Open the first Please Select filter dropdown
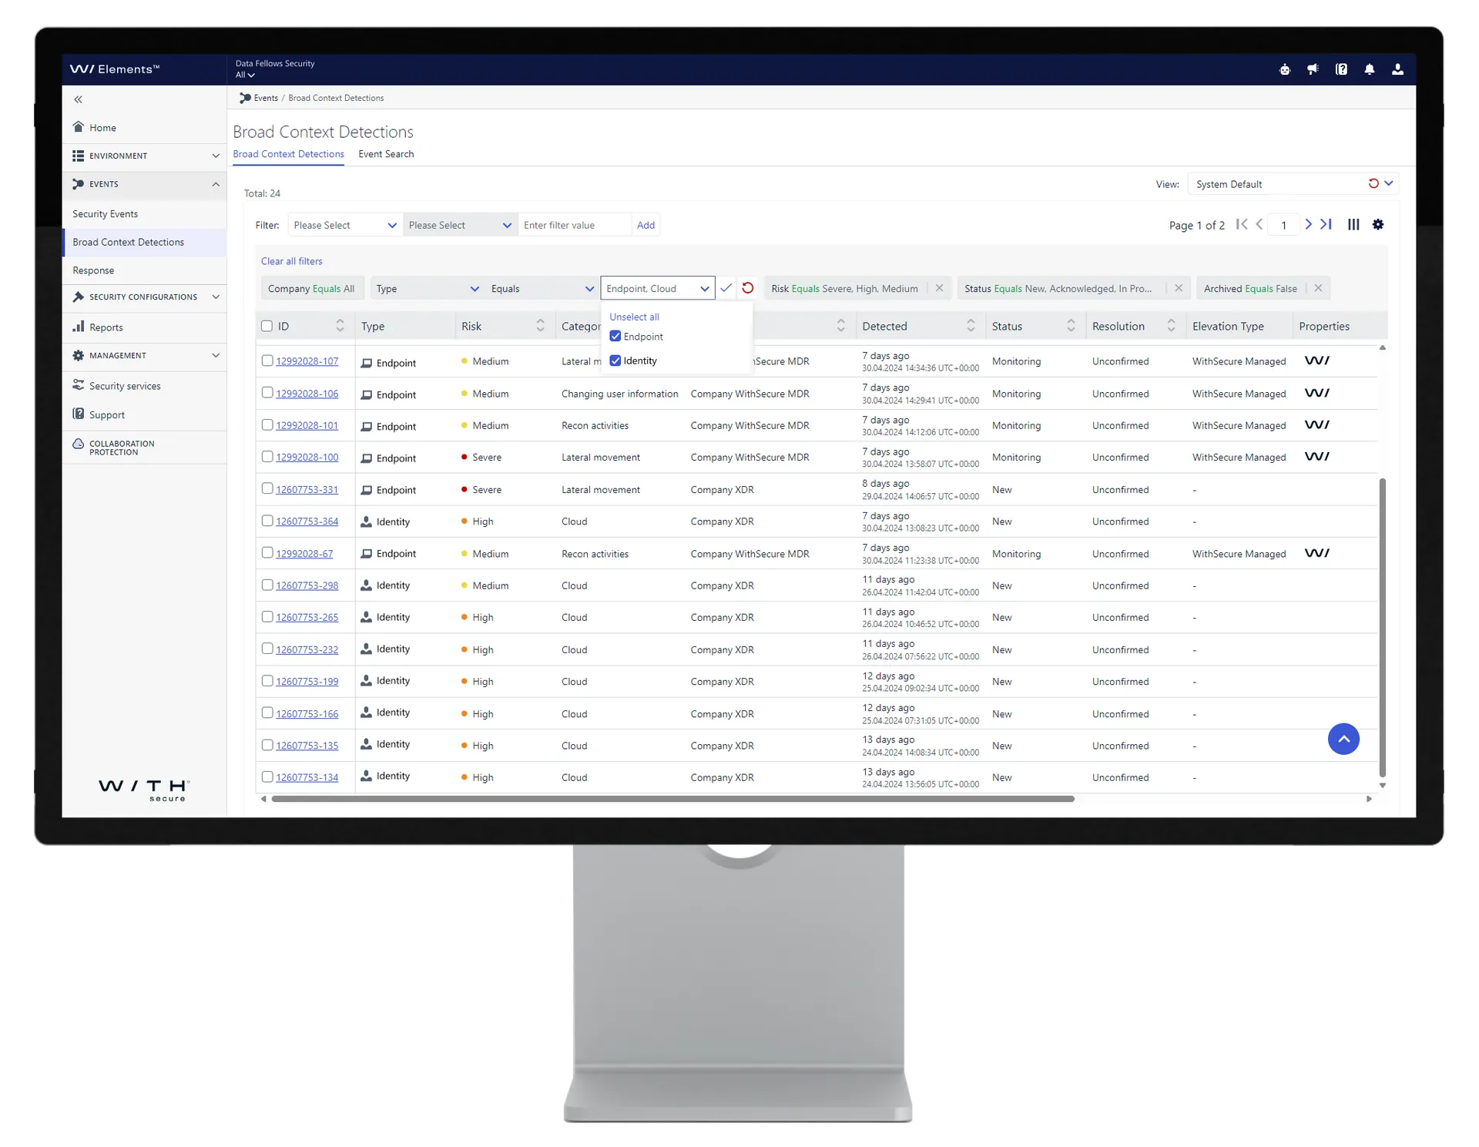The height and width of the screenshot is (1147, 1479). click(345, 225)
